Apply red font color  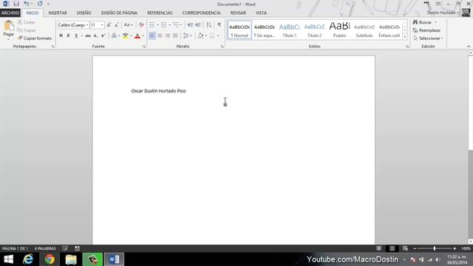(137, 36)
